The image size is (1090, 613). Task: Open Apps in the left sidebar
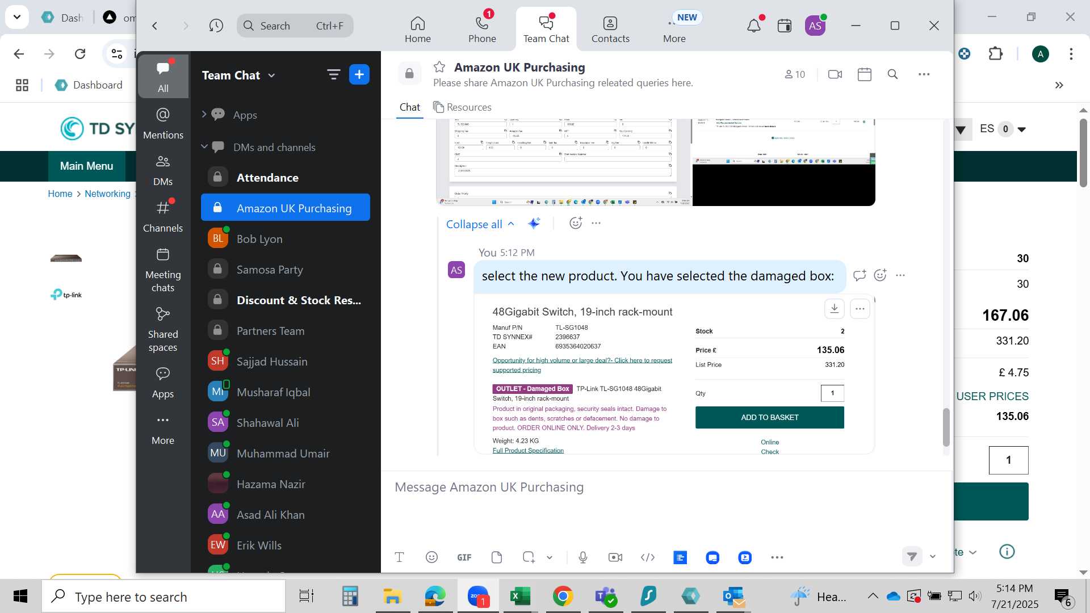click(163, 382)
